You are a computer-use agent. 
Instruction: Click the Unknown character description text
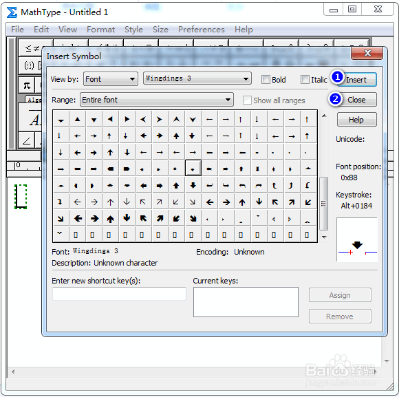125,263
